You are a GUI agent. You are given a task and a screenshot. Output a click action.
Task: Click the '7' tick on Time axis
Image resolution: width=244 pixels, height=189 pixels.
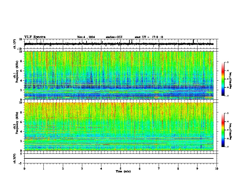point(159,169)
